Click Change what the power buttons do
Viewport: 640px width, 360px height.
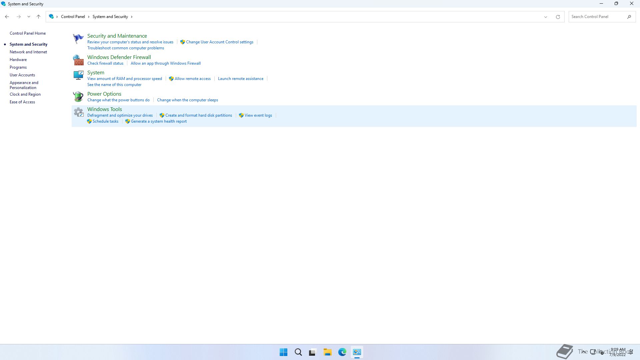[x=118, y=100]
